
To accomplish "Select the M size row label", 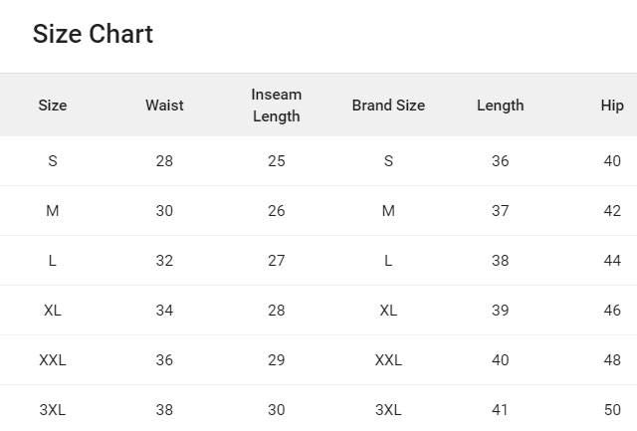I will [53, 211].
